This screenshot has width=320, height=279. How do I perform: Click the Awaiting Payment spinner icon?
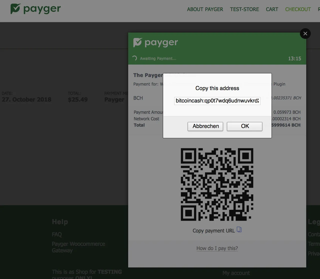[x=135, y=58]
